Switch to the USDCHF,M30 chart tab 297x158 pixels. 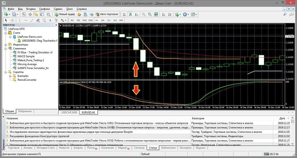69,113
